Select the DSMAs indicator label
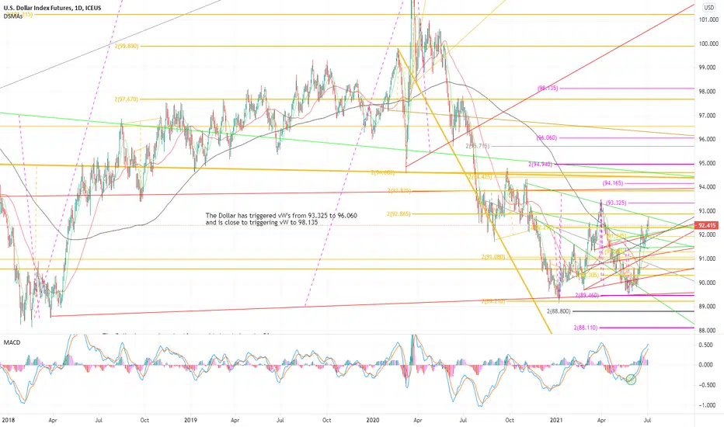 (13, 16)
